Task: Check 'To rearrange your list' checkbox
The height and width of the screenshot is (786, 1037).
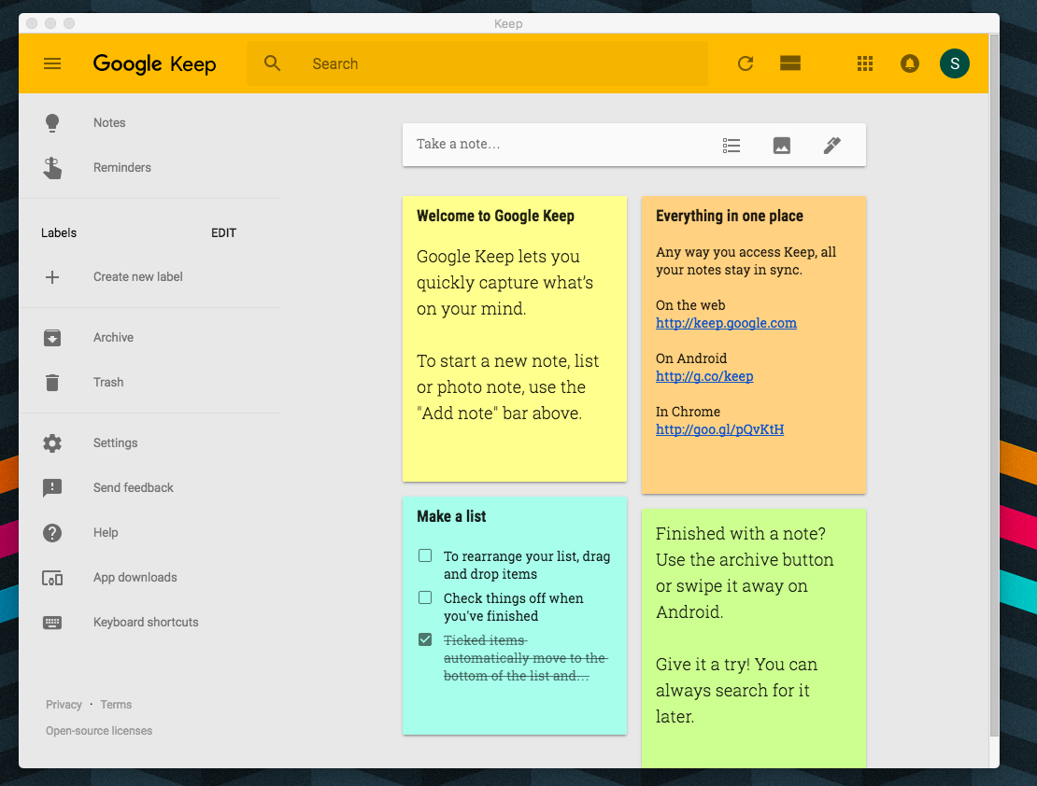Action: tap(425, 556)
